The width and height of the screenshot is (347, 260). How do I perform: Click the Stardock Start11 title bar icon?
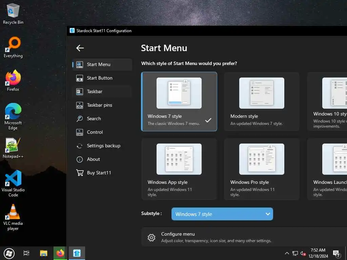[x=72, y=30]
